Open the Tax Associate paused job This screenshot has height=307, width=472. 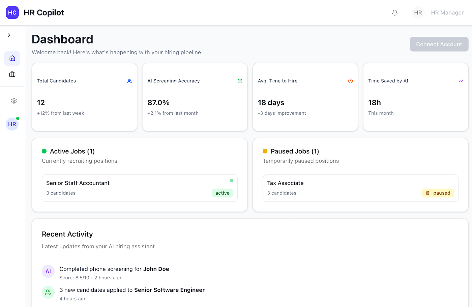285,183
